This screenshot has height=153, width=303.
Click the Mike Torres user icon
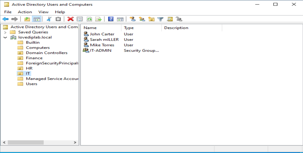[86, 45]
